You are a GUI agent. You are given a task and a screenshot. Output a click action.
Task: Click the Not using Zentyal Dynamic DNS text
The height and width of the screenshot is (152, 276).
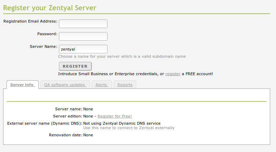[x=122, y=123]
